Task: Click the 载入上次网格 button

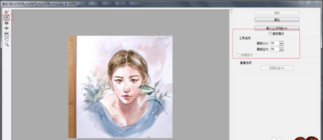Action: 277,28
